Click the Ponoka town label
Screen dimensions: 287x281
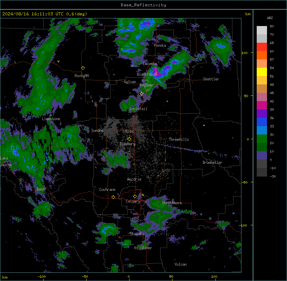pos(160,45)
